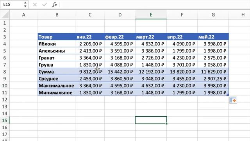Screen dimensions: 250x141
Task: Select the 'Минимальное' row label
Action: [57, 92]
